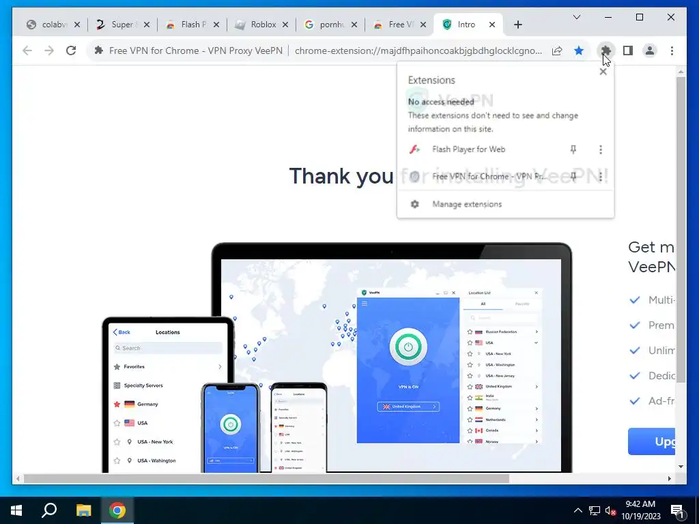Open more options for Free VPN for Chrome
Viewport: 699px width, 524px height.
click(601, 177)
